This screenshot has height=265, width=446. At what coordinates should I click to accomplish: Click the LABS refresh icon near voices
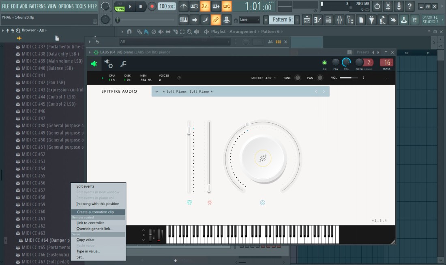coord(179,78)
